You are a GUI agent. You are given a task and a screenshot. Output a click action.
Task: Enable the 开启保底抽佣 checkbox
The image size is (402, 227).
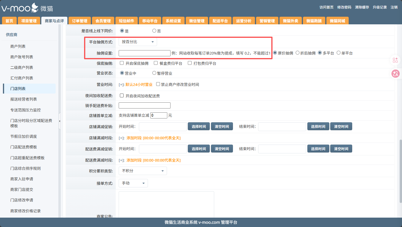122,63
